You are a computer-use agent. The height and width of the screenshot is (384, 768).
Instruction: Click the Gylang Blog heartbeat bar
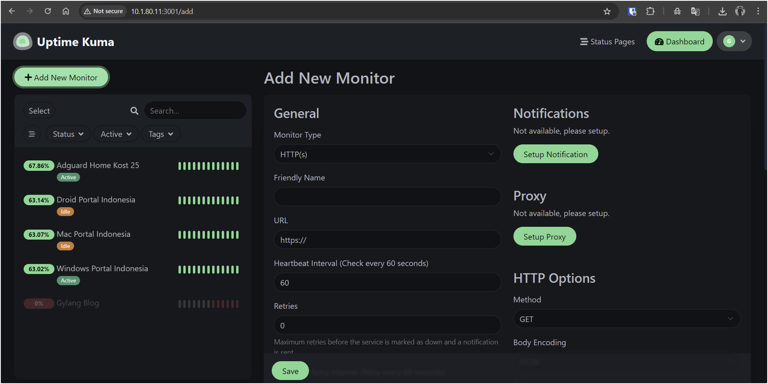209,304
